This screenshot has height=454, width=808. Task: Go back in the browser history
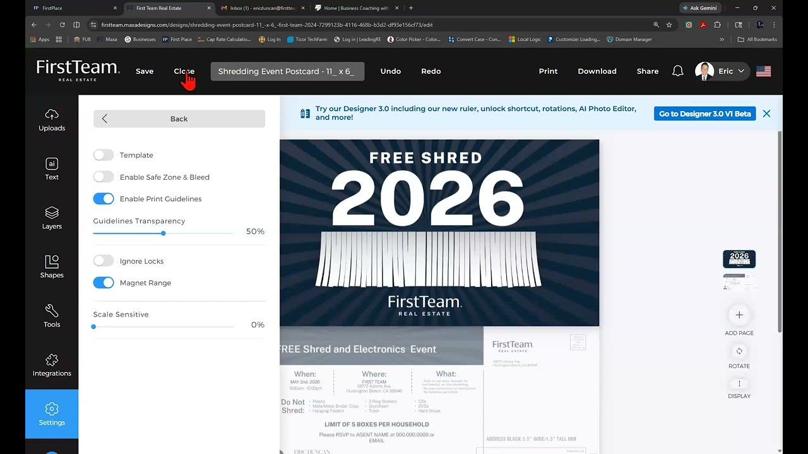(34, 25)
